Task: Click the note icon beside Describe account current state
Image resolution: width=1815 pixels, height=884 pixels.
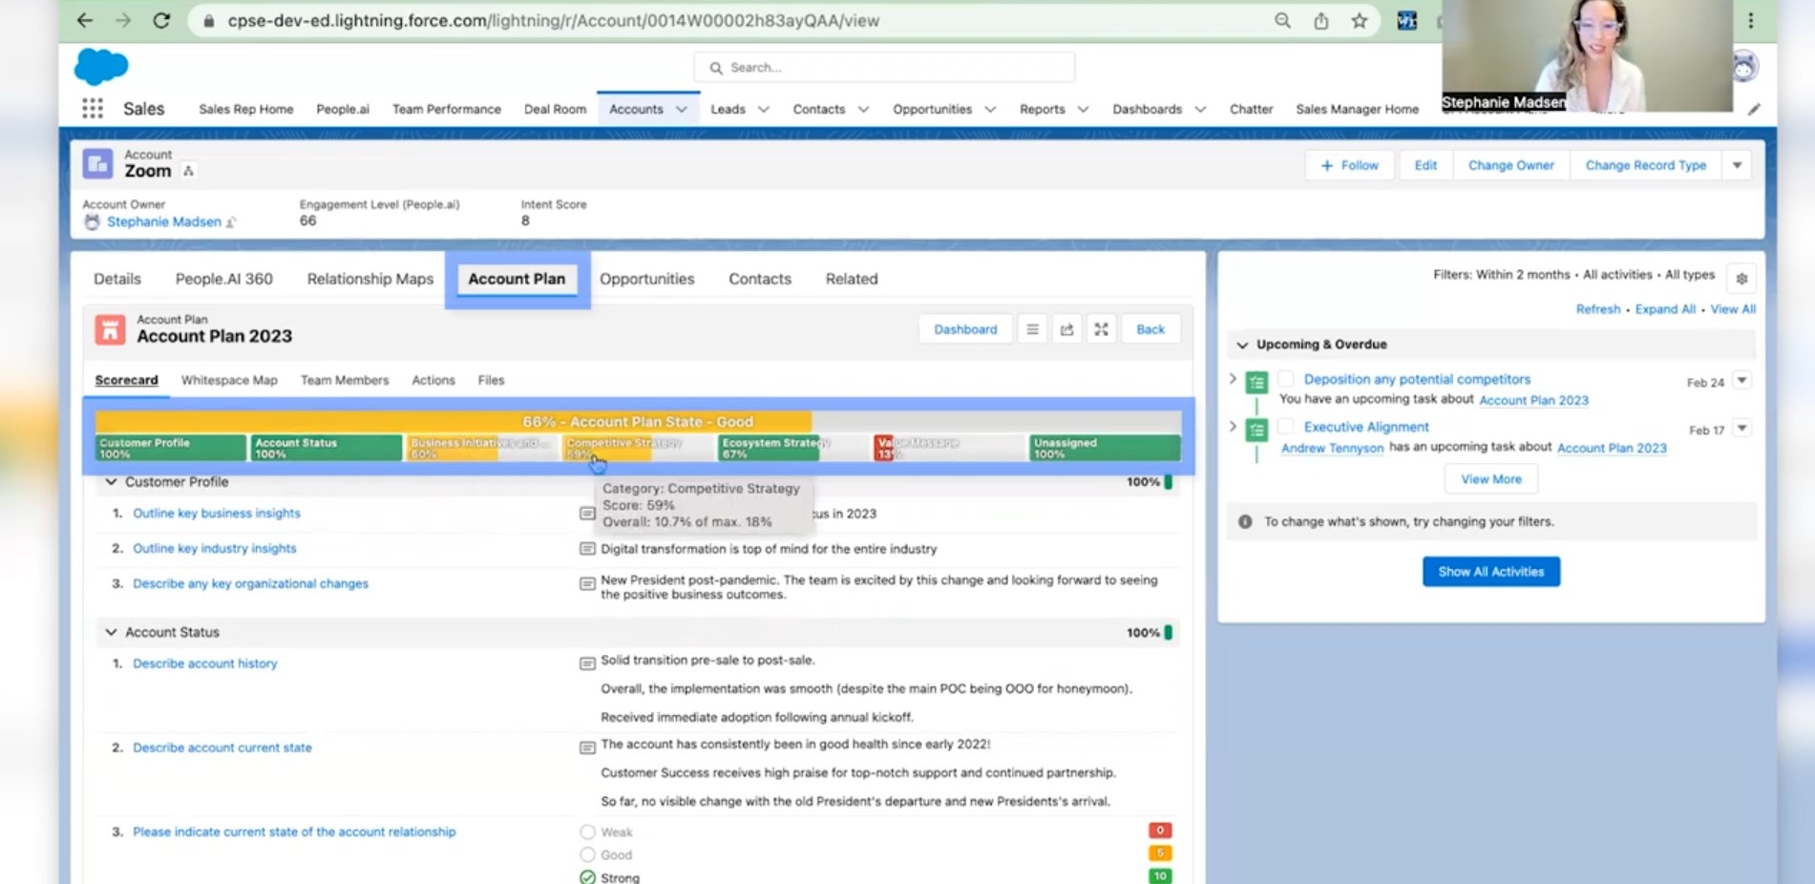Action: pos(587,747)
